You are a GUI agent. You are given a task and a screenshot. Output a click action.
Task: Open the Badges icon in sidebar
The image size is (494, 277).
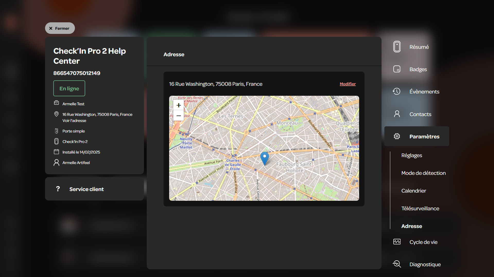pos(397,69)
